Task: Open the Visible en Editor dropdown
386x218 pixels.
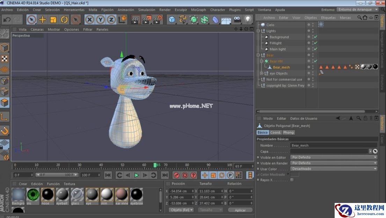Action: (334, 157)
